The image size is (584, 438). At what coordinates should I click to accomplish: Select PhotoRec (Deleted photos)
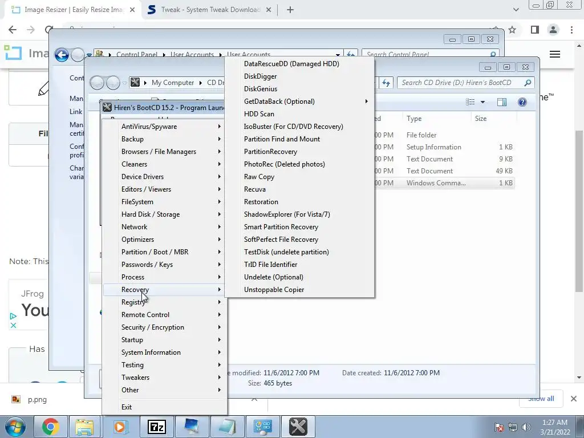[x=300, y=164]
